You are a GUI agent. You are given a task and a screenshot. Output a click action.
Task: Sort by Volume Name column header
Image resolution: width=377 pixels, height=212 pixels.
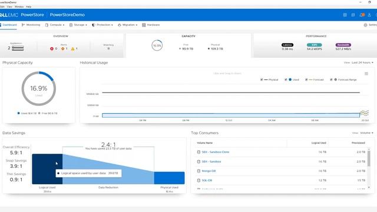click(204, 143)
